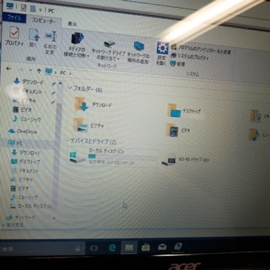
Task: Open ネットワーク ドライブの割り当て dropdown
Action: click(x=108, y=51)
